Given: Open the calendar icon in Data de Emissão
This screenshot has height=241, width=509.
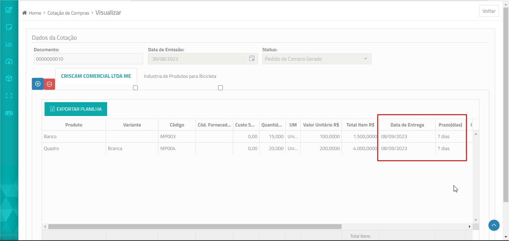Looking at the screenshot, I should (252, 58).
